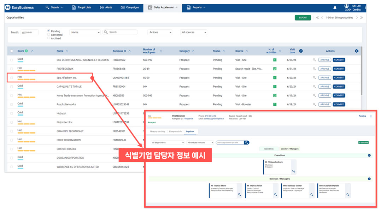Open table settings gear icon
The height and width of the screenshot is (211, 381).
pyautogui.click(x=356, y=51)
